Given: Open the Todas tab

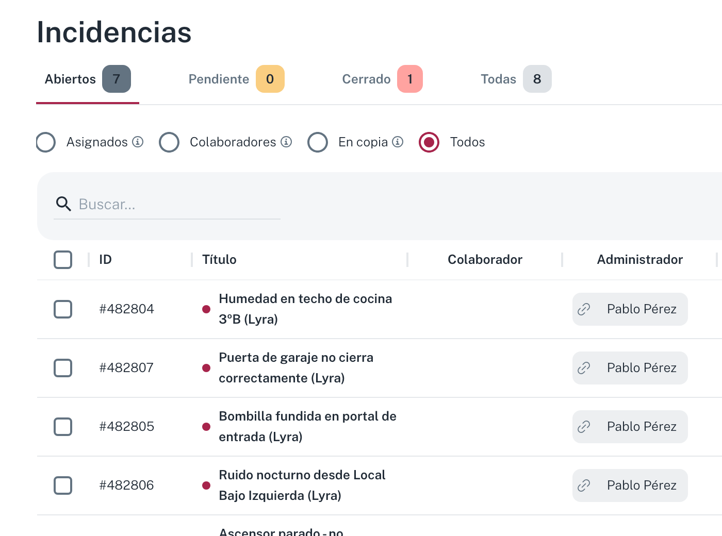Looking at the screenshot, I should tap(516, 79).
